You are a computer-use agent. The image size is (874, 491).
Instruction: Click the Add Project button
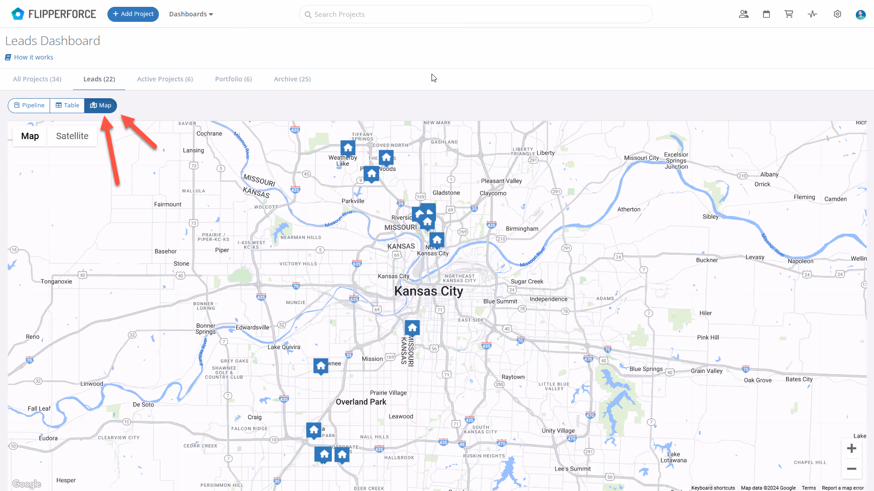tap(133, 14)
